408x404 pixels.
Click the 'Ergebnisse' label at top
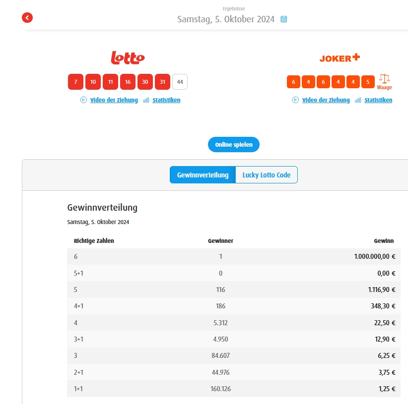point(234,8)
